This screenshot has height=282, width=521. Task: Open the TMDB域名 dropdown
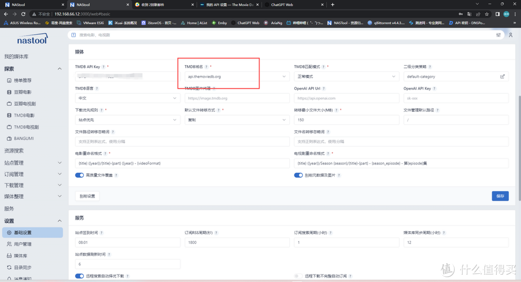pyautogui.click(x=237, y=76)
